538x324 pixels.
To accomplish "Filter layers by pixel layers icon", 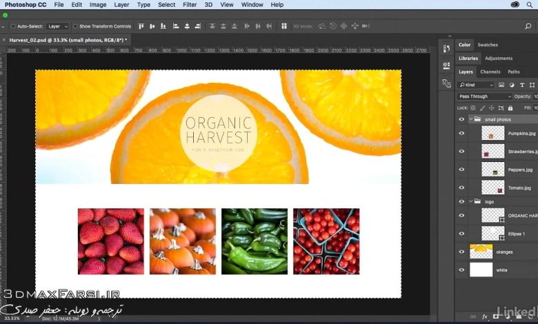I will (x=501, y=85).
